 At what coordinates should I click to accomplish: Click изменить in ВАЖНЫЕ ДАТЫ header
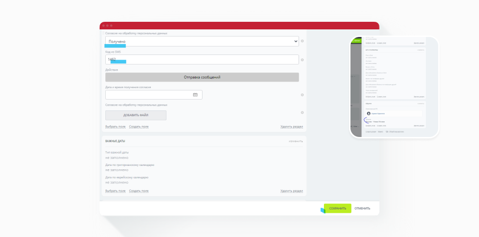click(x=296, y=141)
